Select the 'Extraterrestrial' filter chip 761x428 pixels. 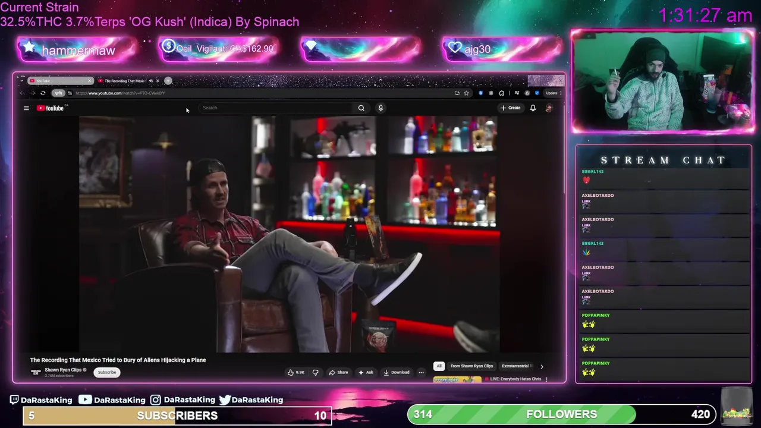tap(516, 366)
